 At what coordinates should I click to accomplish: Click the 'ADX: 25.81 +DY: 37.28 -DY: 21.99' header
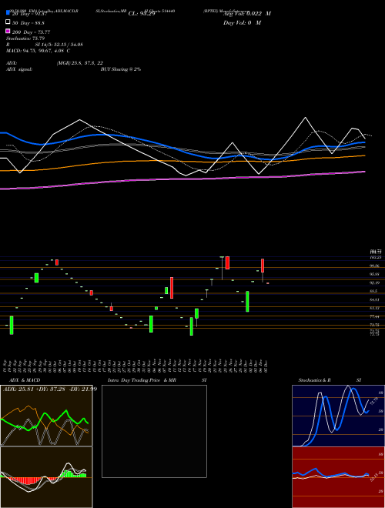tap(50, 389)
